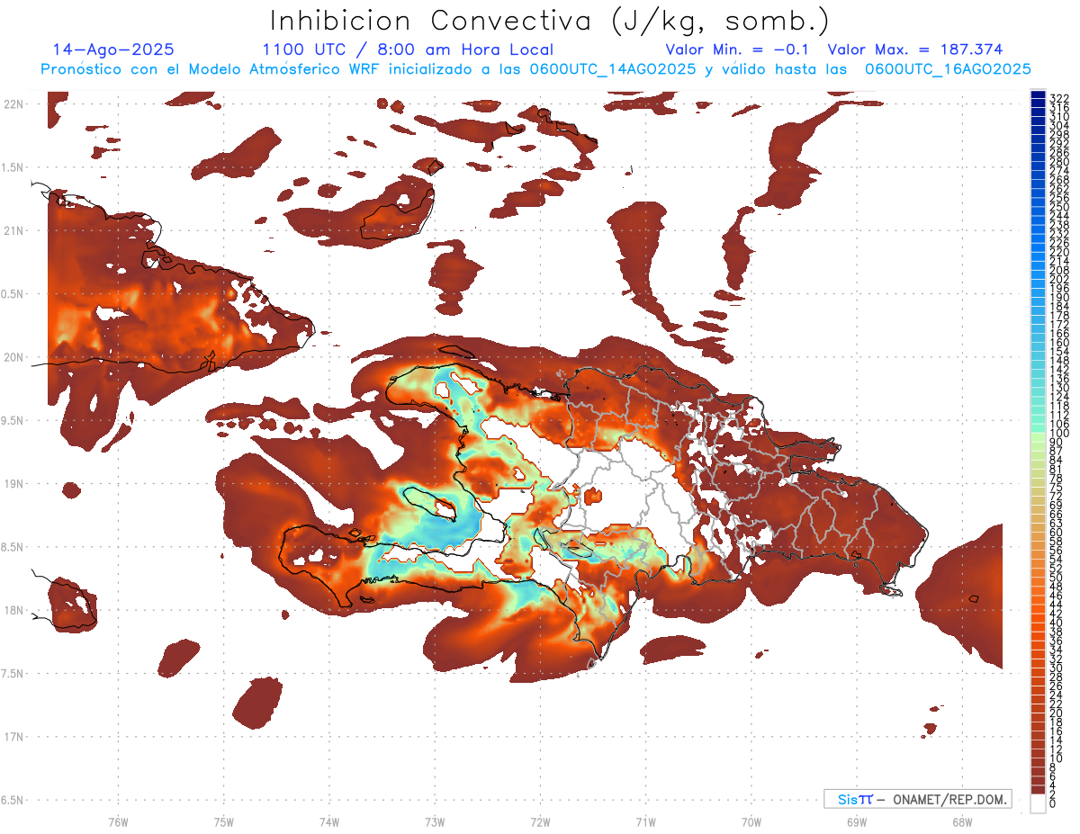Viewport: 1080px width, 834px height.
Task: Click the 22N latitude axis label
Action: point(13,104)
